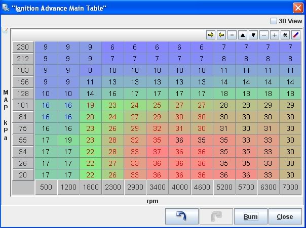This screenshot has width=306, height=228.
Task: Select the value 27 in the 26 kPa row
Action: 112,163
